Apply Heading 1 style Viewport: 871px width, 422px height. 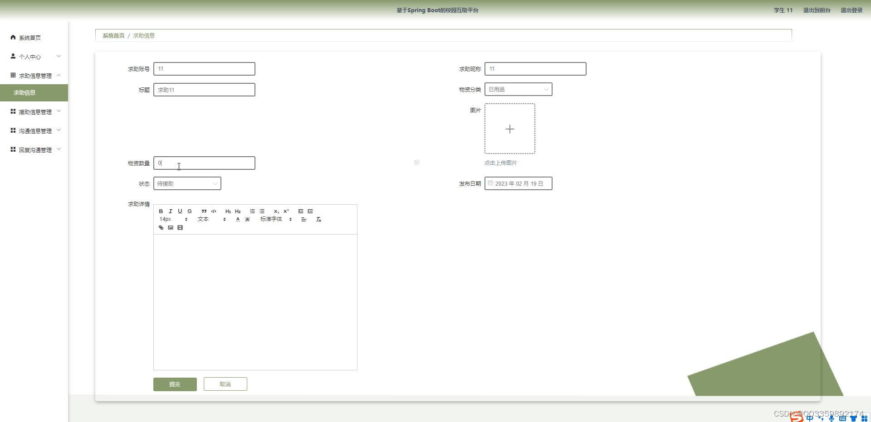pyautogui.click(x=228, y=211)
